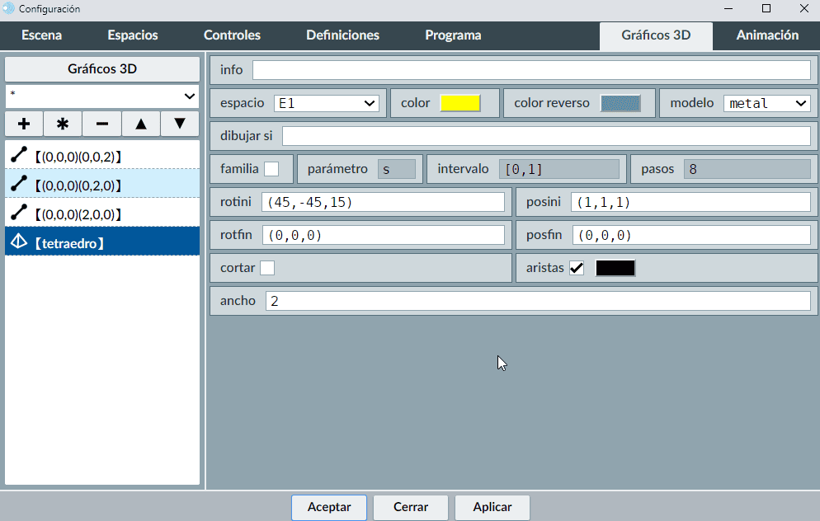Select the tetraedro item in list

[102, 242]
